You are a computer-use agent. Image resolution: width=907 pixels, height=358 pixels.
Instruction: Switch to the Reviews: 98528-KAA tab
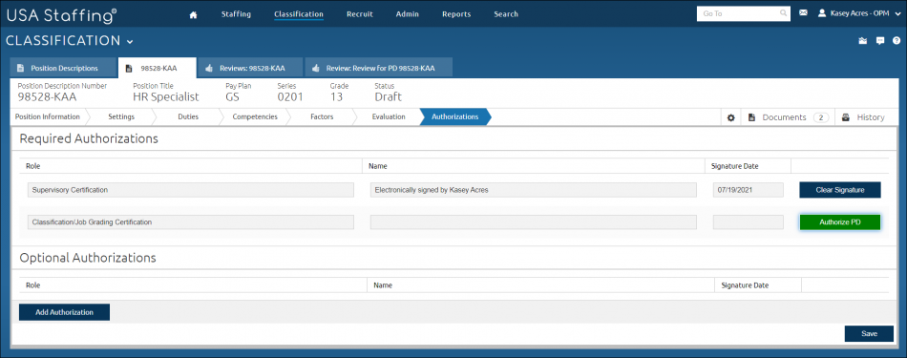click(250, 68)
